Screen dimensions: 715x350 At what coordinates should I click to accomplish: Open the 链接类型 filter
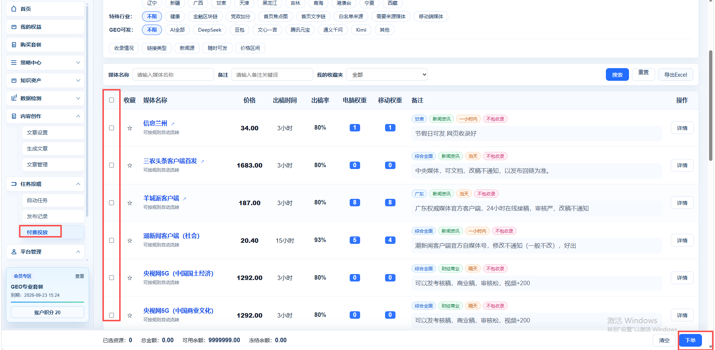(x=157, y=48)
